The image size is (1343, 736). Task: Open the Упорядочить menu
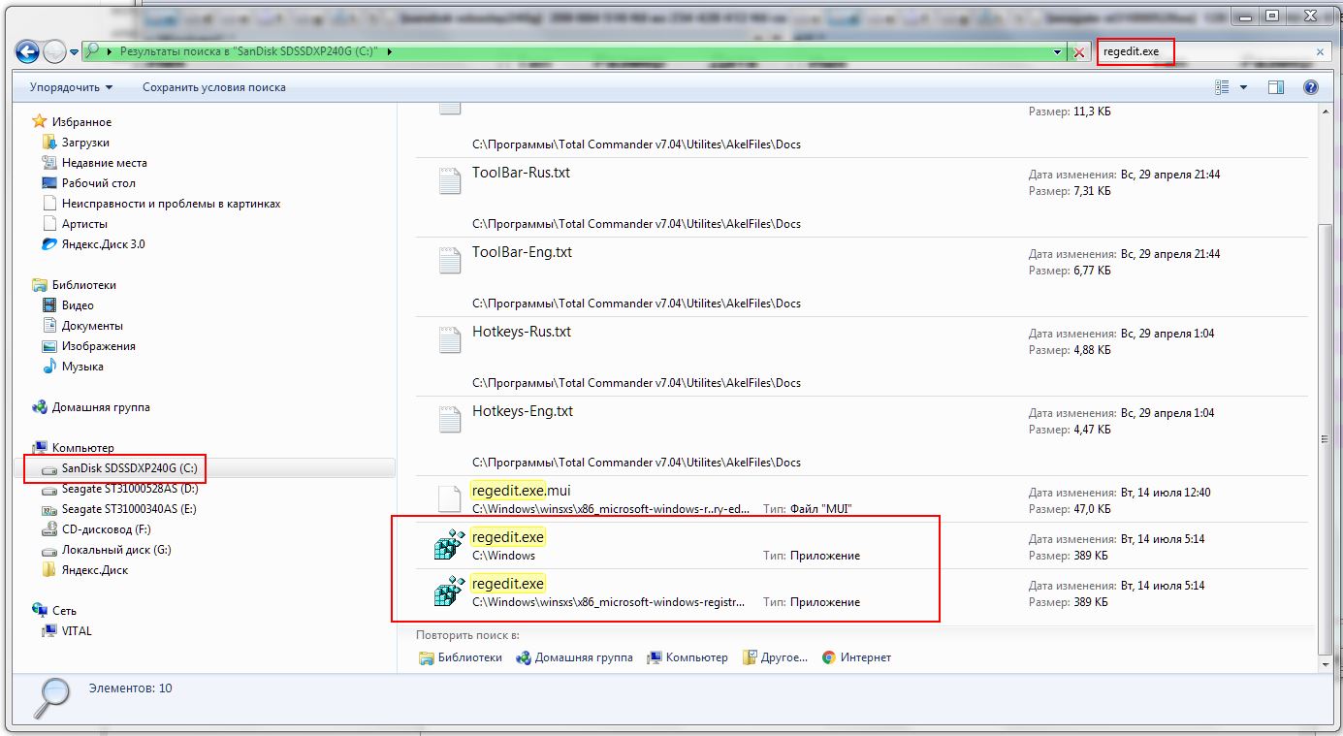point(71,87)
